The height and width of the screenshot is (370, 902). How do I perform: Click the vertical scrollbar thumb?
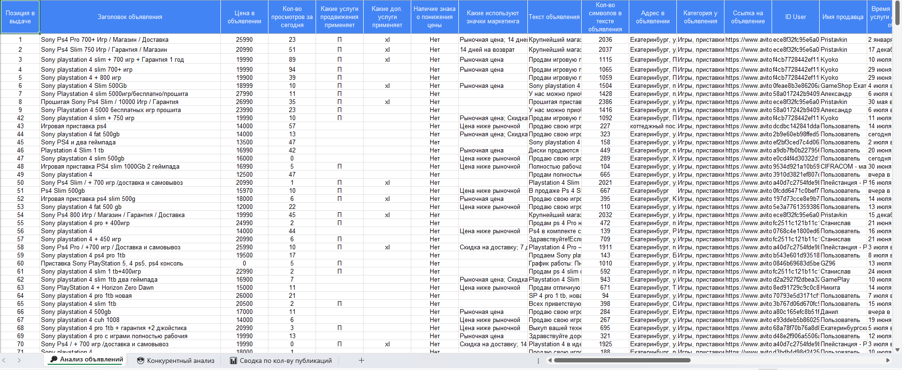pos(898,13)
